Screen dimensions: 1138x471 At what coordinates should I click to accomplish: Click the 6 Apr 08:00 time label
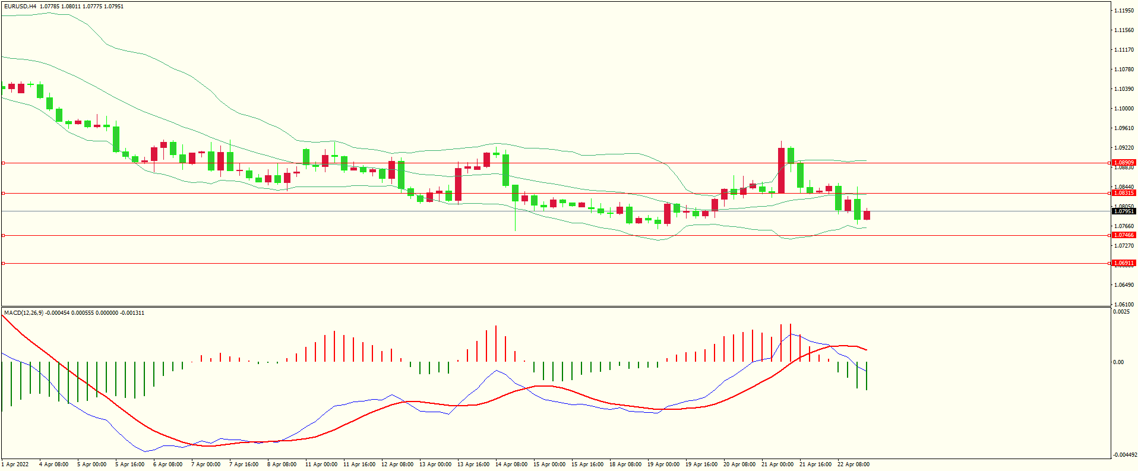[167, 464]
